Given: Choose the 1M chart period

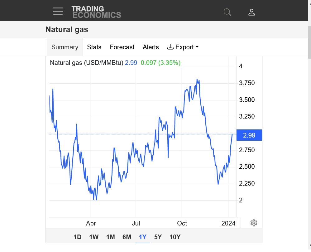Looking at the screenshot, I should pos(110,237).
